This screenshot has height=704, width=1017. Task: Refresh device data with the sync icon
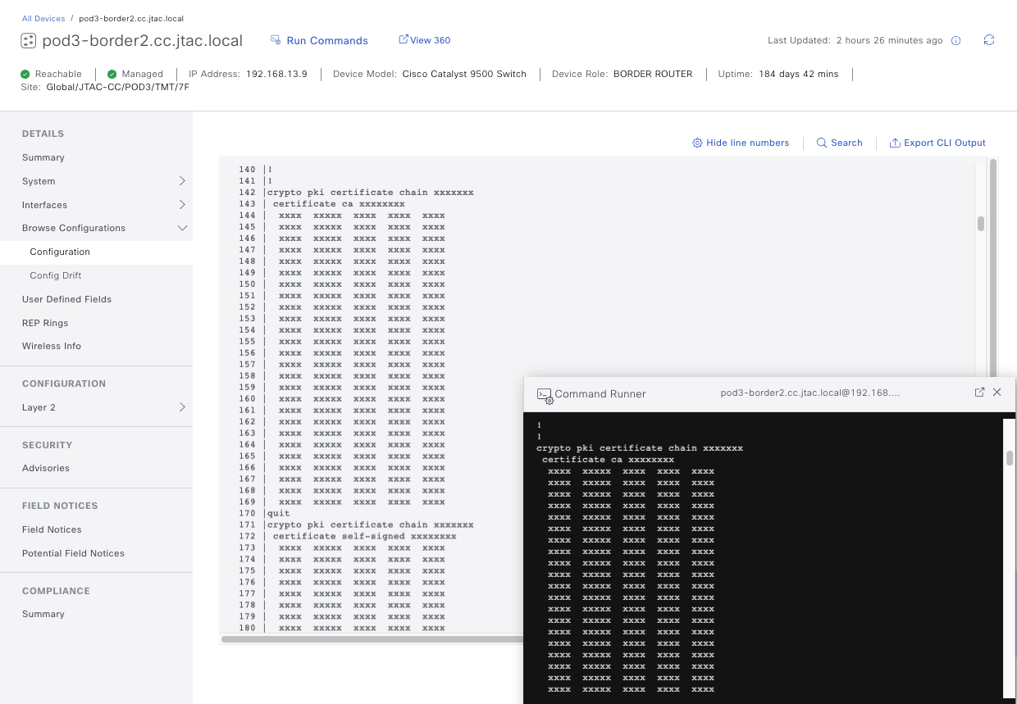tap(989, 40)
